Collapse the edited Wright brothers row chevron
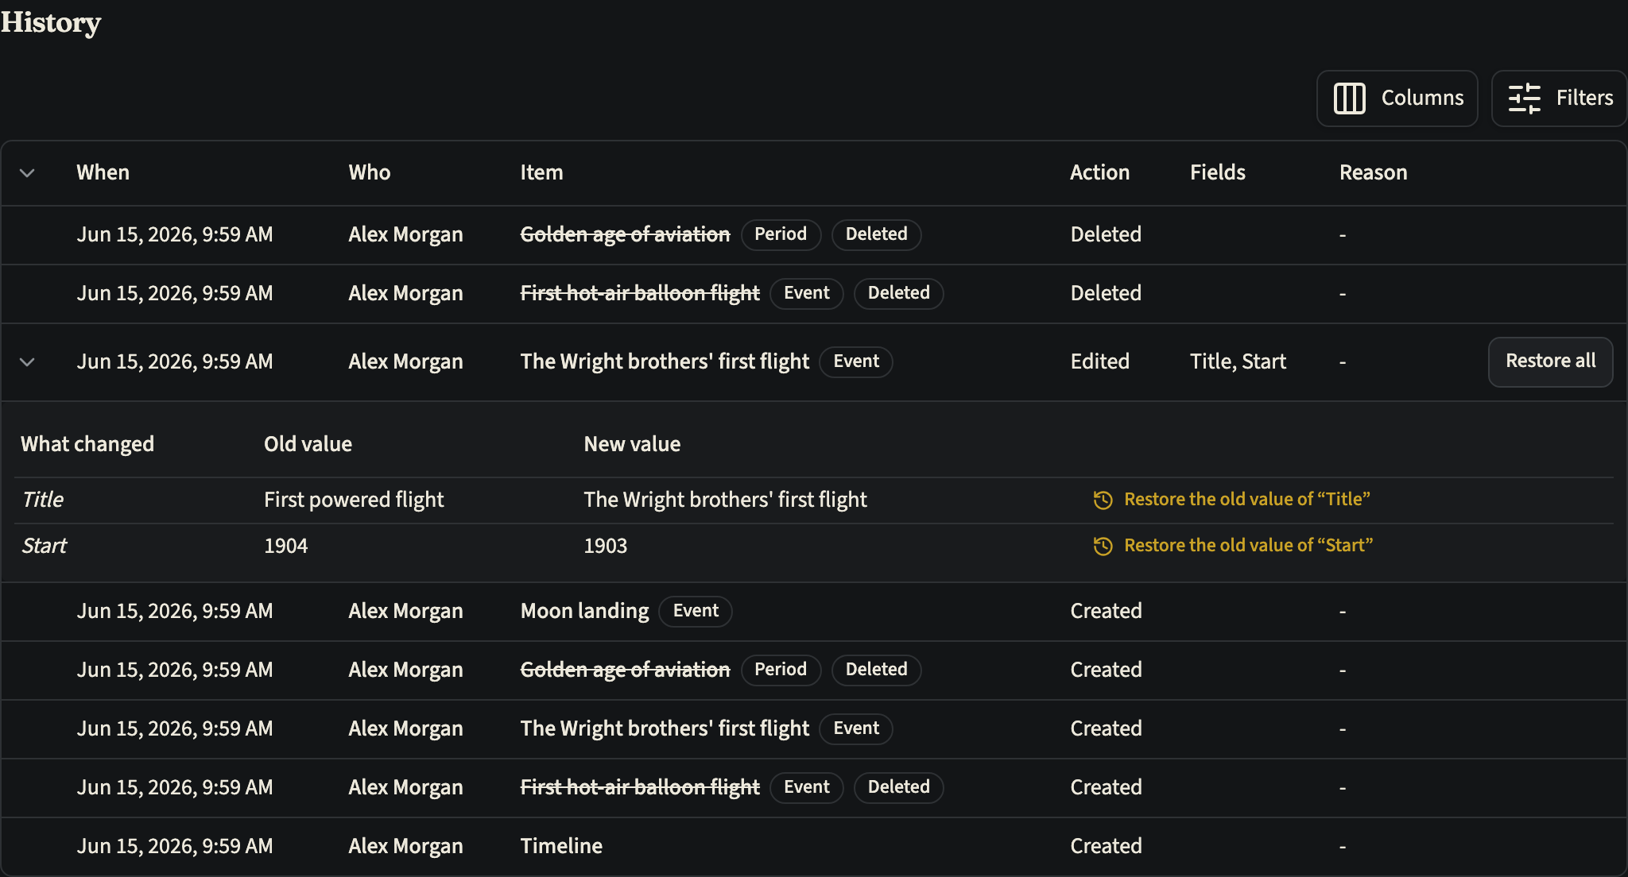1628x877 pixels. point(27,362)
